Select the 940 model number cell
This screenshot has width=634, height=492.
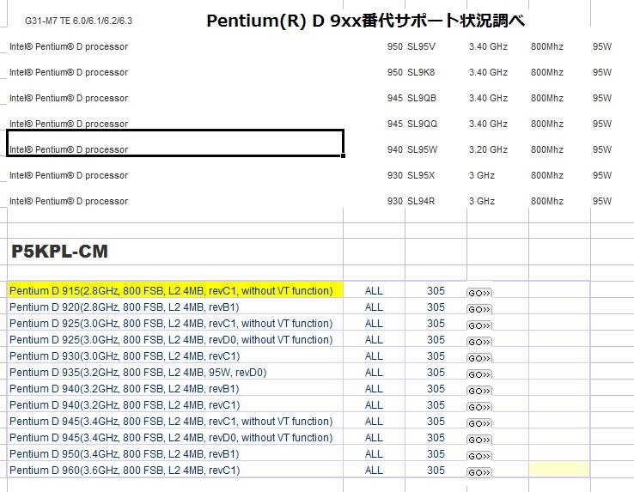(x=394, y=149)
